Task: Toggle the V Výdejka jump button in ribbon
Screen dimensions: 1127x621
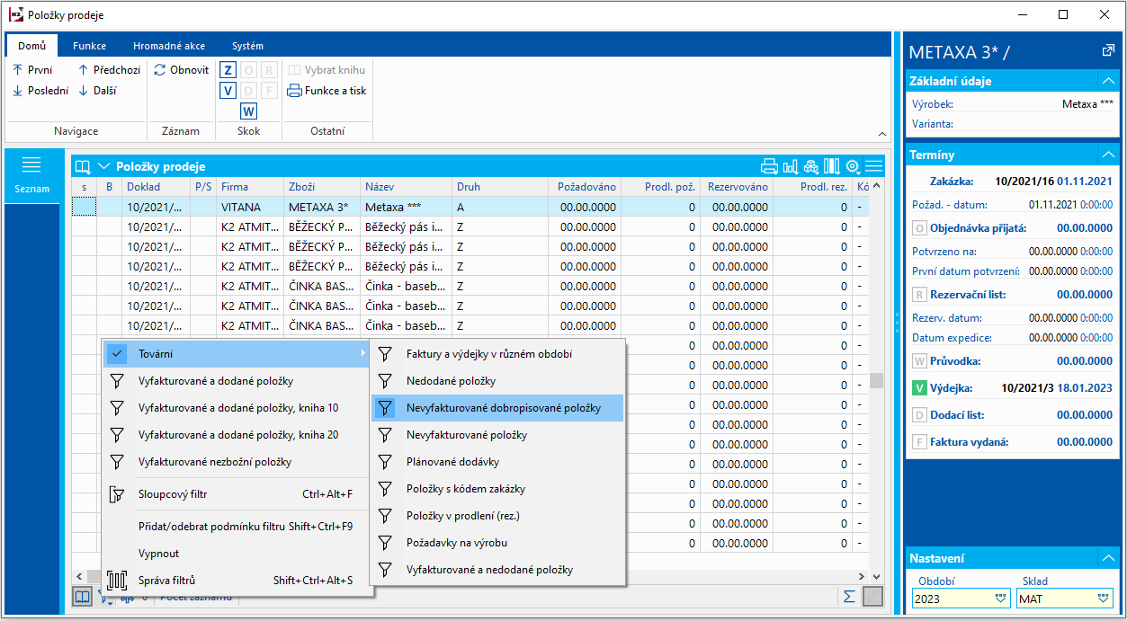Action: click(228, 91)
